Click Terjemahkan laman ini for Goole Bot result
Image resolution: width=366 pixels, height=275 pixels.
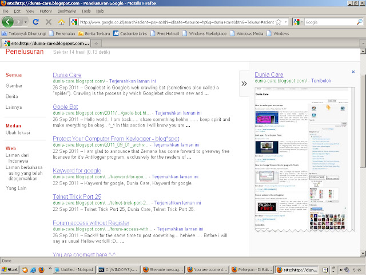[178, 113]
